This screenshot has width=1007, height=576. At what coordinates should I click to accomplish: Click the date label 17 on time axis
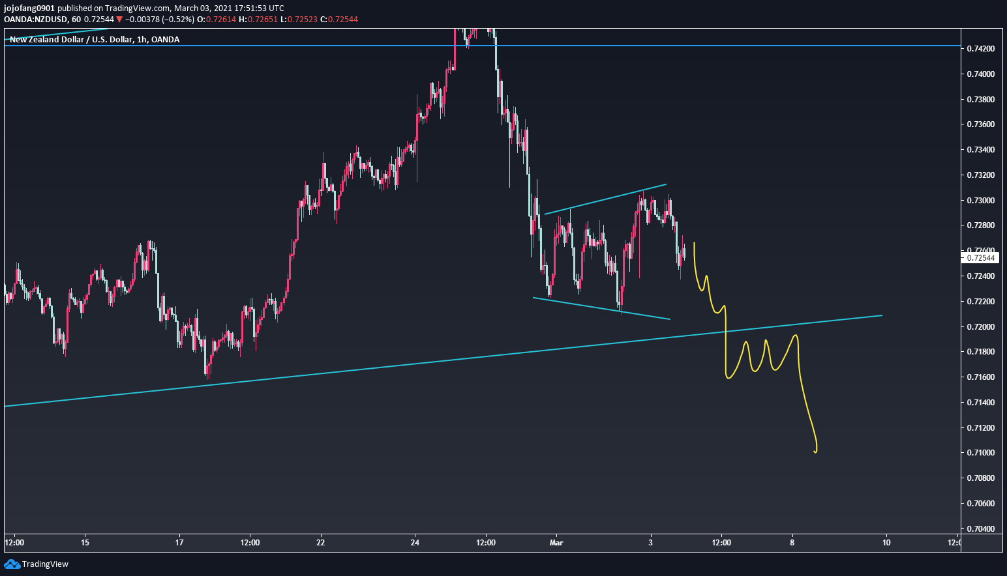coord(179,542)
